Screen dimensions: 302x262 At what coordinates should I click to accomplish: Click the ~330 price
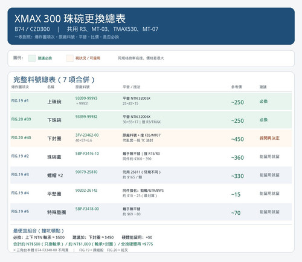(237, 176)
